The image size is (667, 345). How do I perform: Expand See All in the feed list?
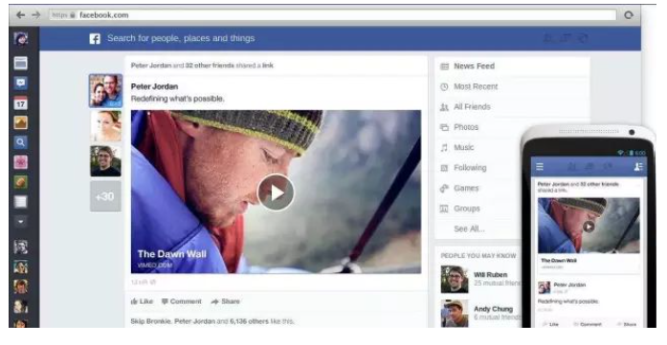coord(469,229)
